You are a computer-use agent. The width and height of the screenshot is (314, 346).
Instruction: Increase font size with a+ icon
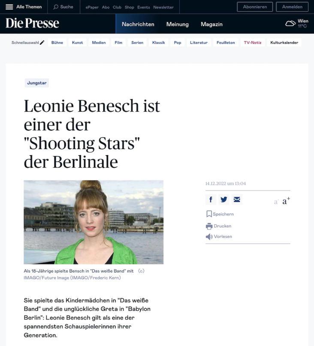286,201
